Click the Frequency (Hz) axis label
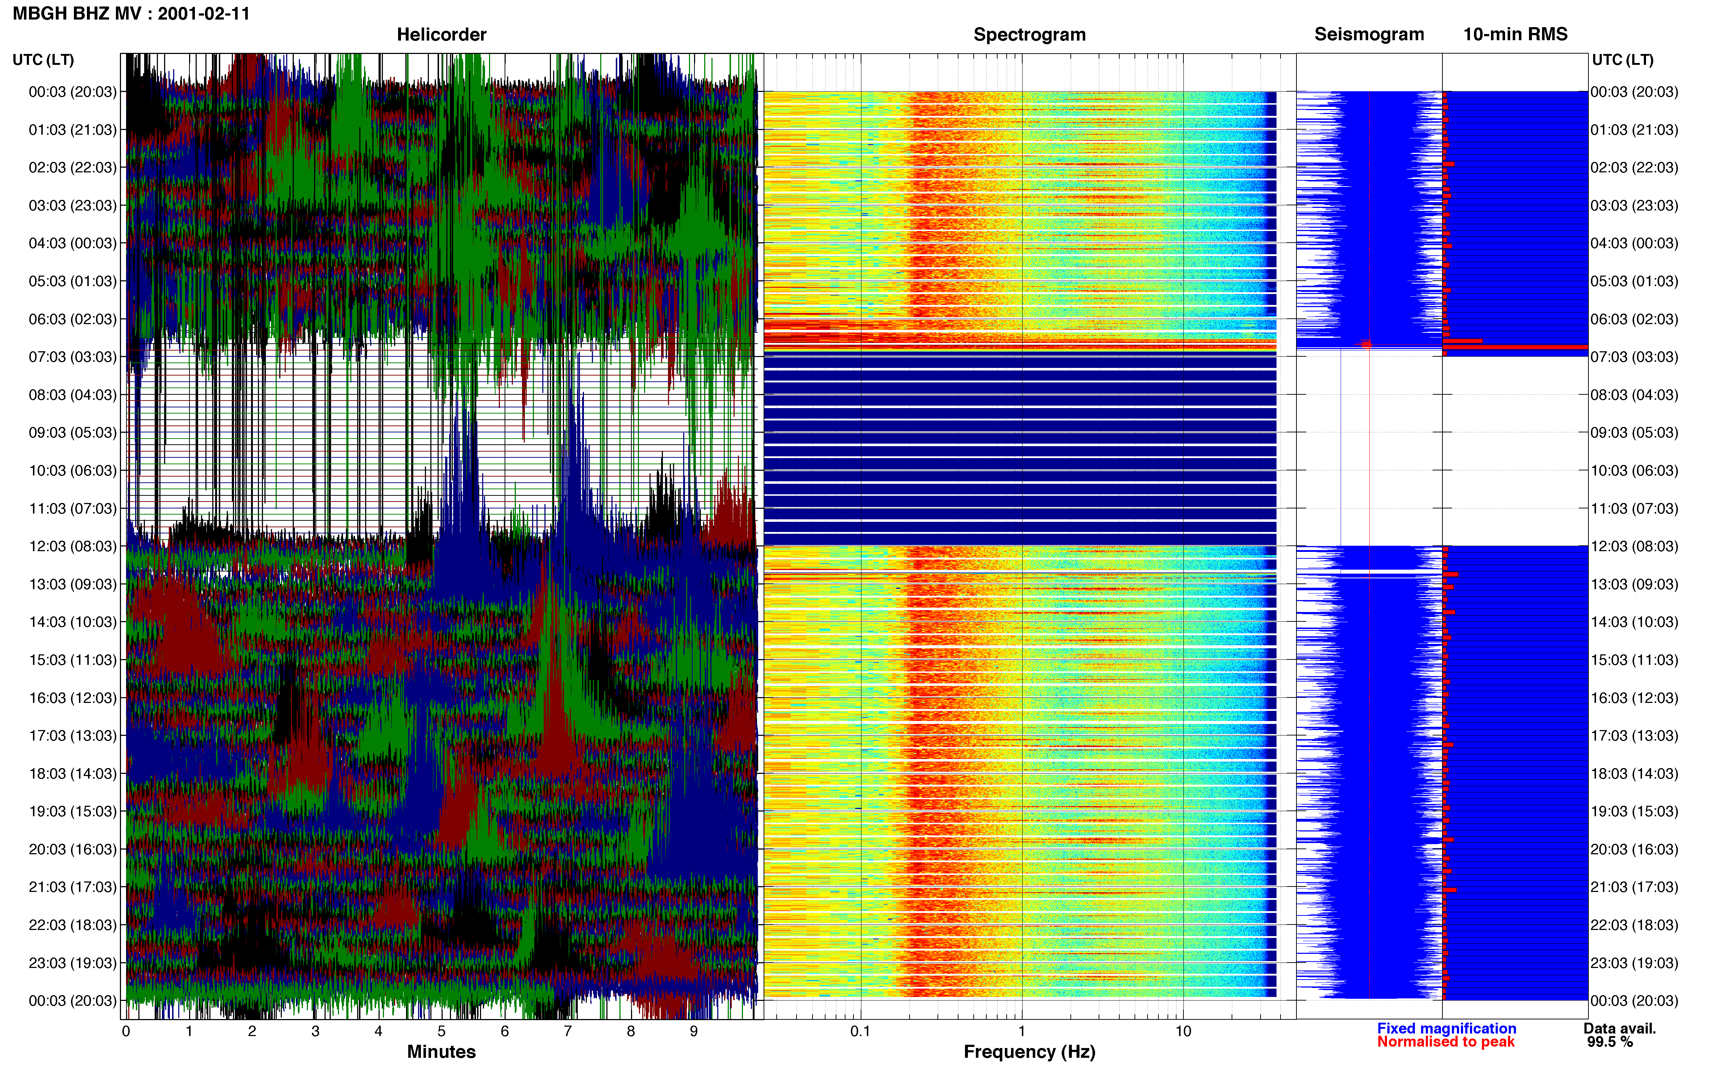 point(1029,1052)
